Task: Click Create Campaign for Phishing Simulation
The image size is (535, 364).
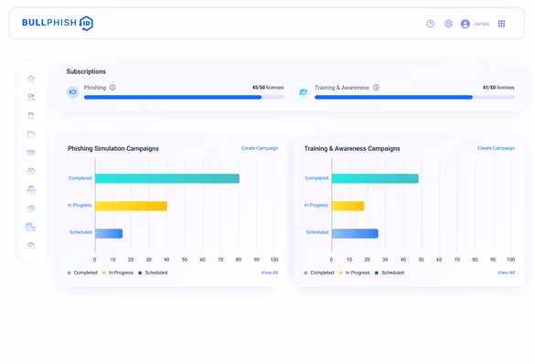Action: click(260, 148)
